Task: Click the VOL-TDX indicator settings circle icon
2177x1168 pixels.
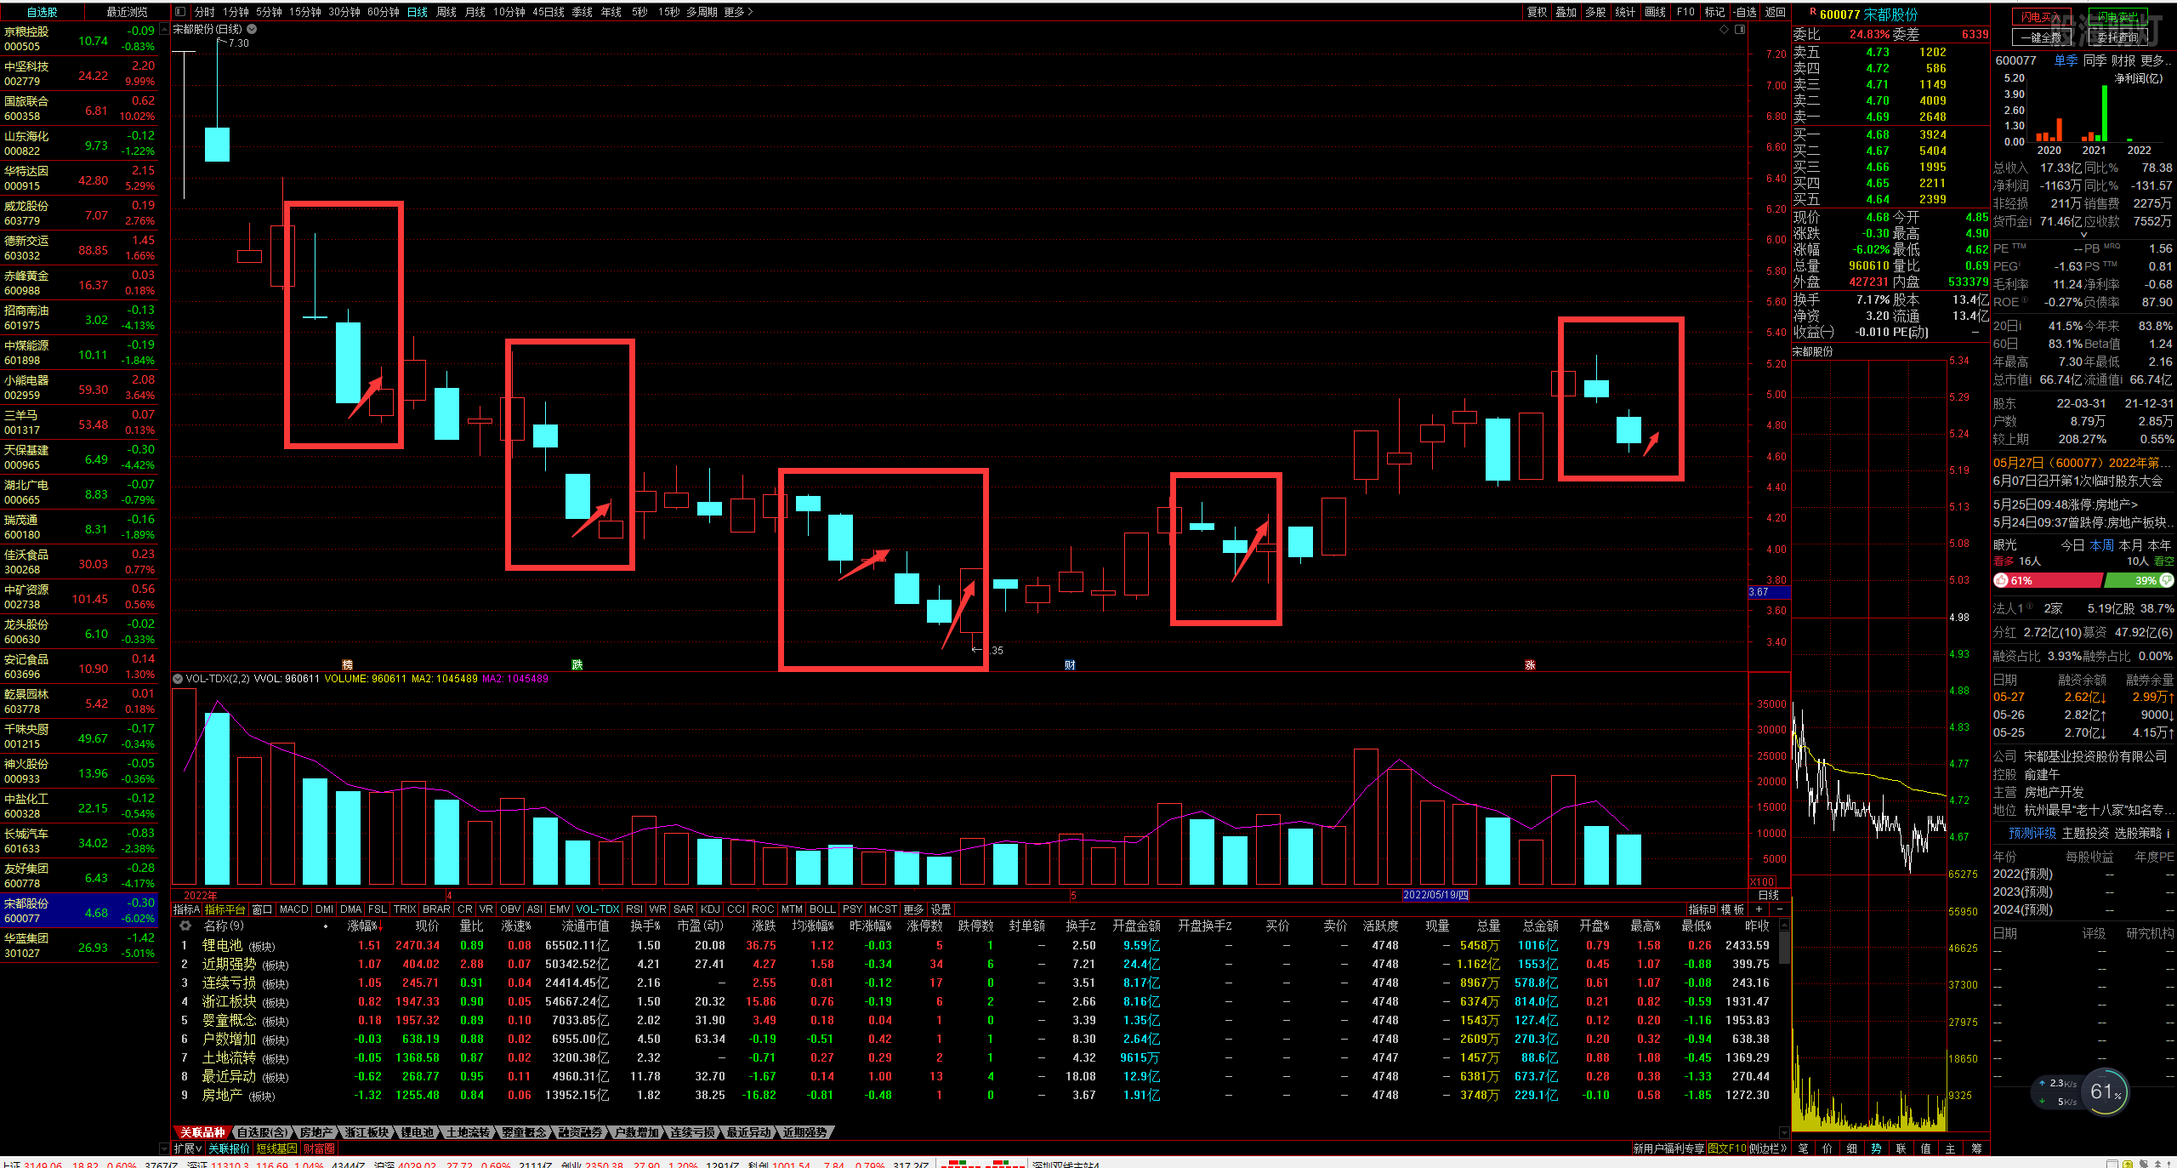Action: 178,679
